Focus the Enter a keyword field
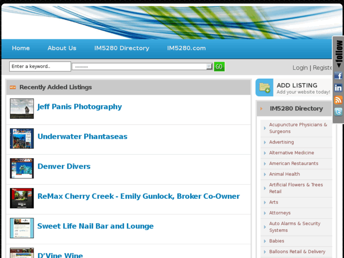 [x=40, y=67]
